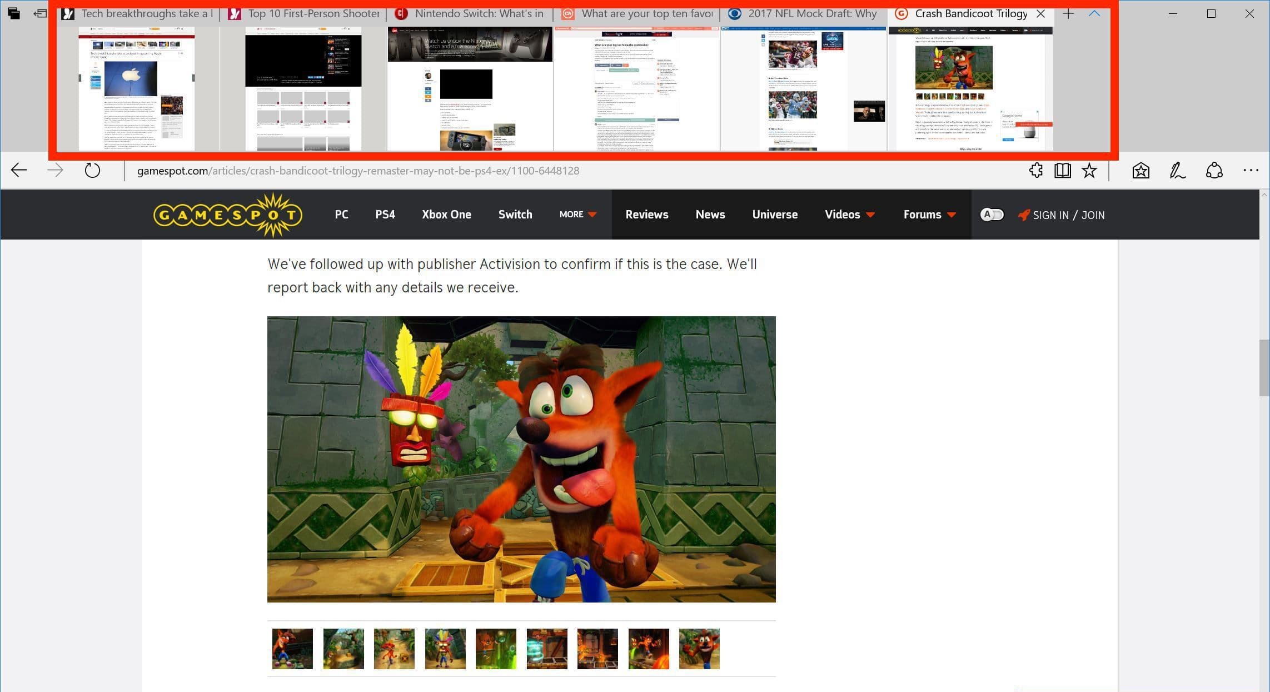The height and width of the screenshot is (692, 1270).
Task: Click the rocket icon beside Sign In
Action: coord(1024,215)
